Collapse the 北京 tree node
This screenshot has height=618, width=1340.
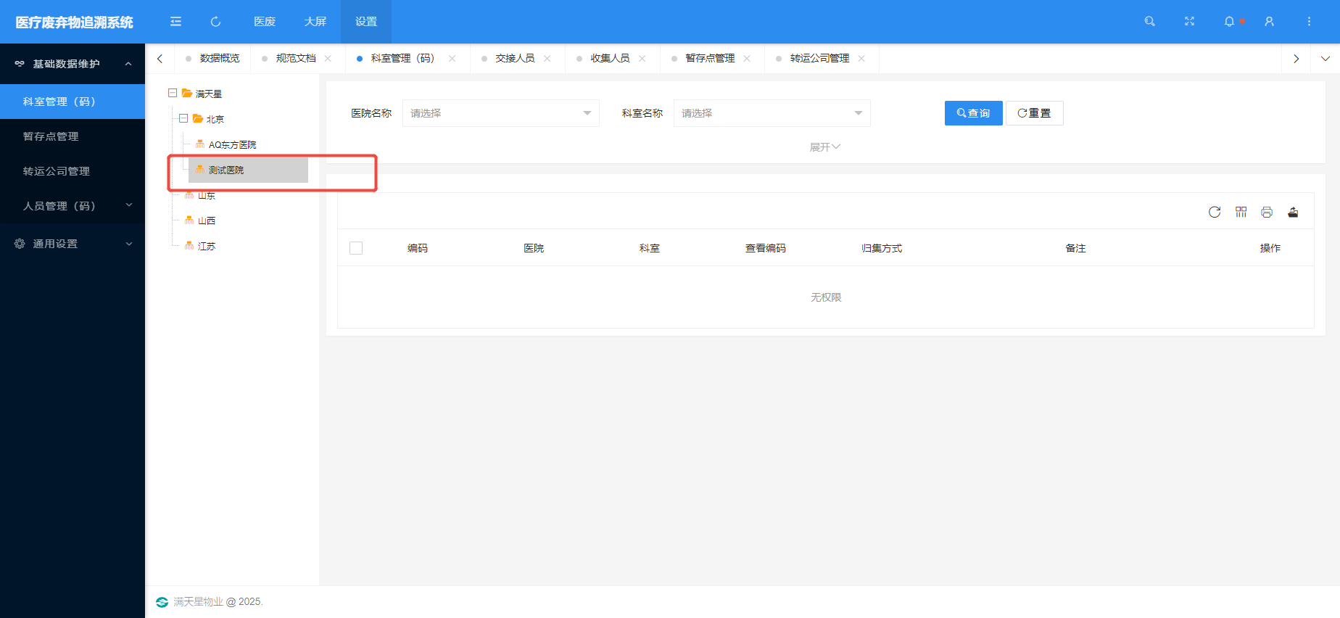coord(183,118)
